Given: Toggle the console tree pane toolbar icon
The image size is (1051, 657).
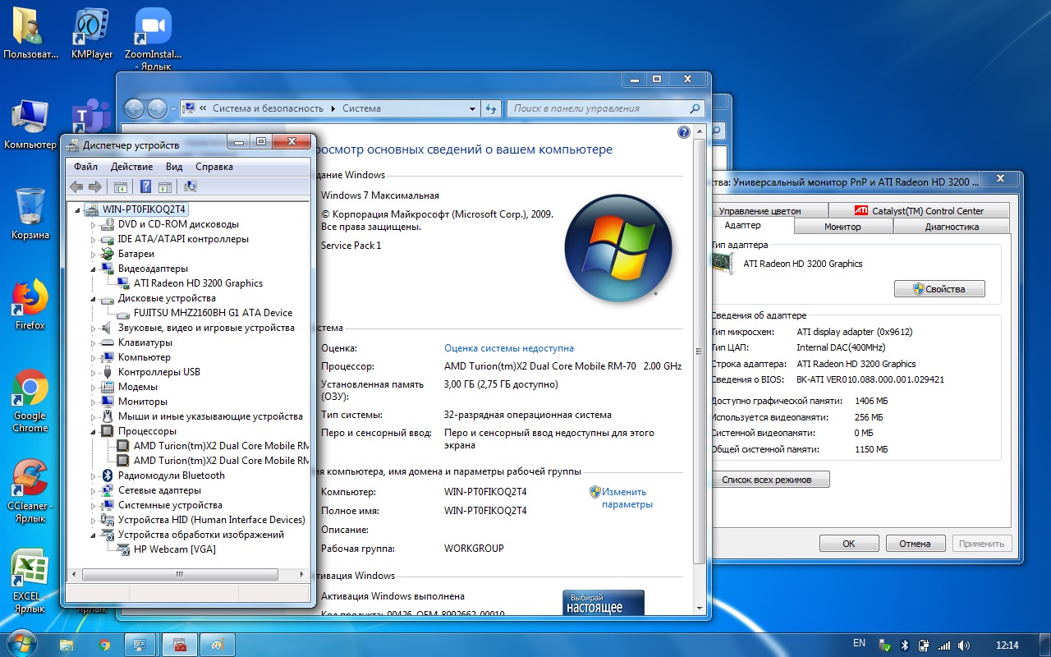Looking at the screenshot, I should pos(121,186).
